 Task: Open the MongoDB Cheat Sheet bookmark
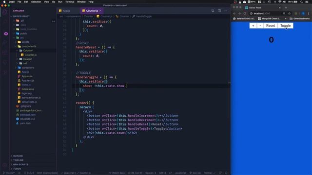[x=269, y=18]
